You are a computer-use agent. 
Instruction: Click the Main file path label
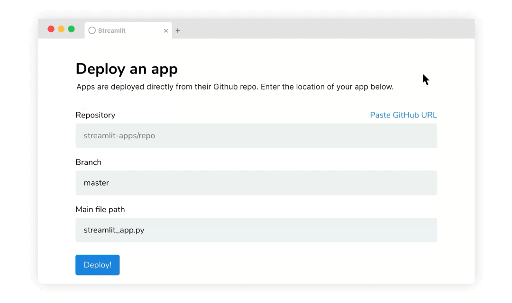(x=100, y=209)
